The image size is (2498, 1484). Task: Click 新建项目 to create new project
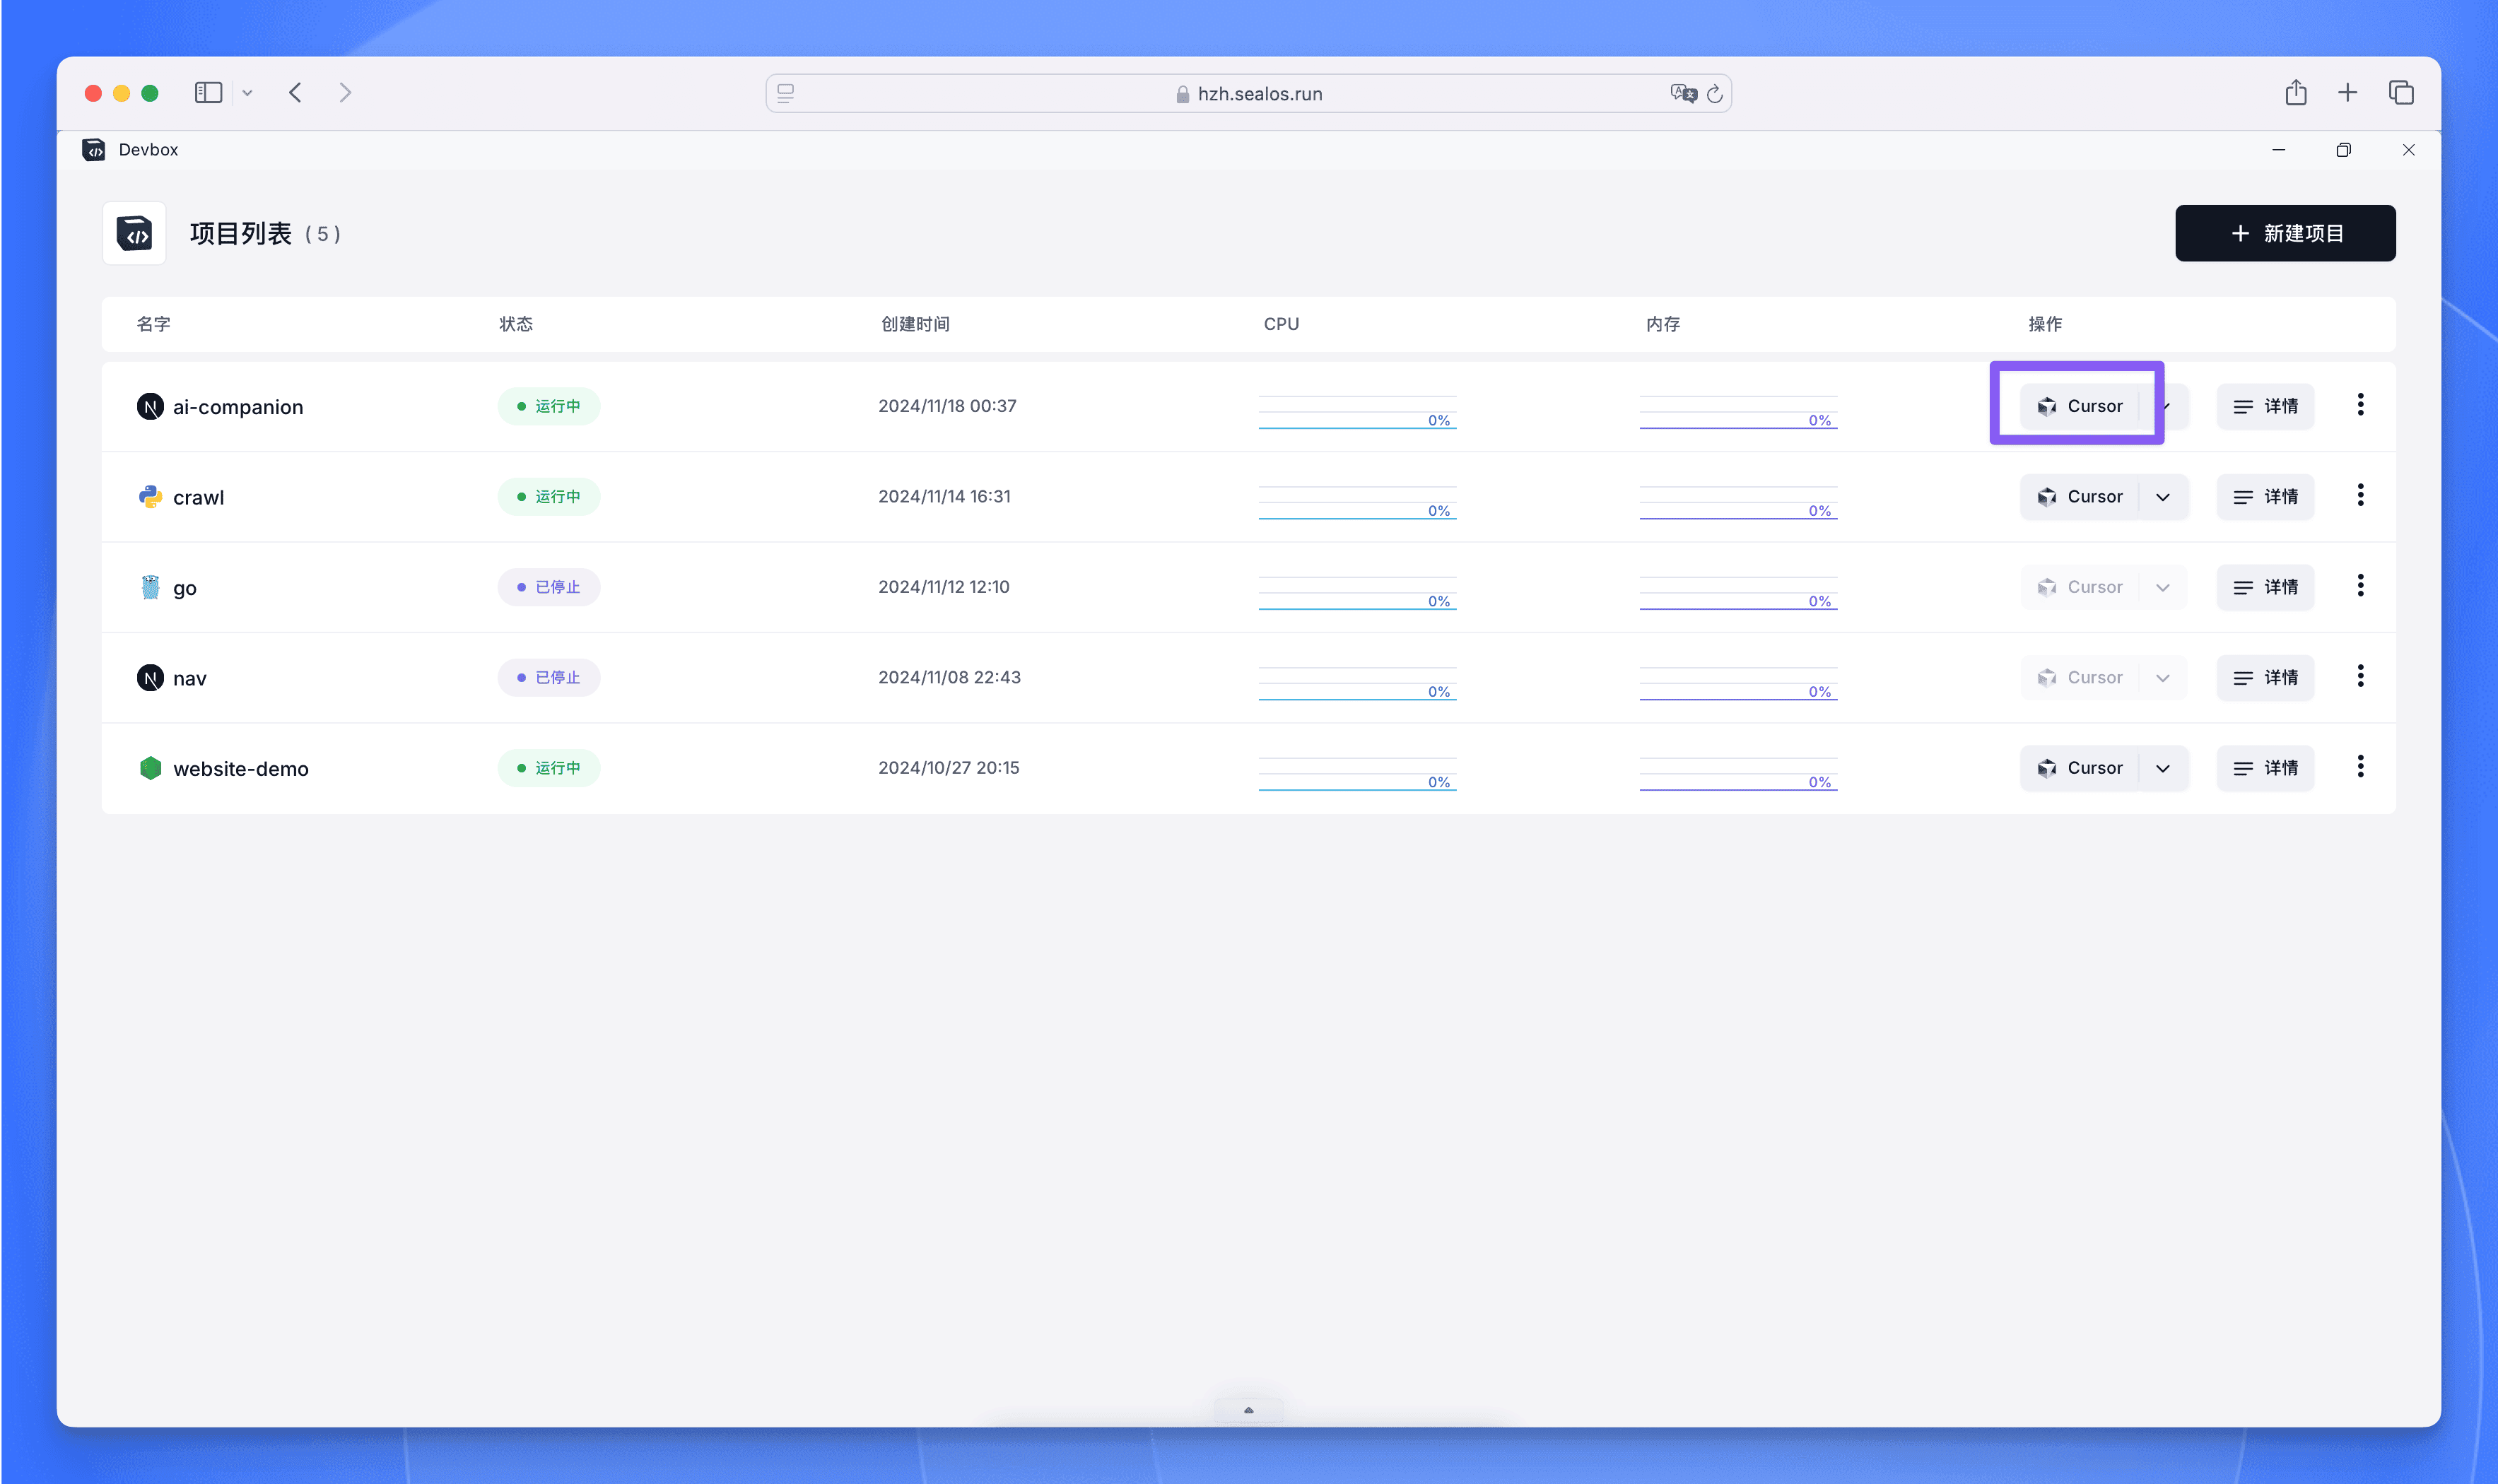coord(2285,233)
